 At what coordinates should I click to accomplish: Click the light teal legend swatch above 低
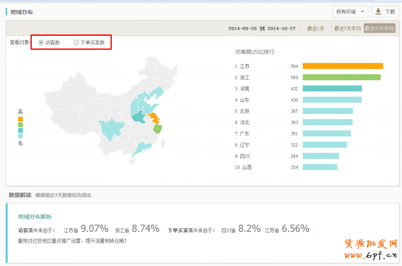click(21, 136)
